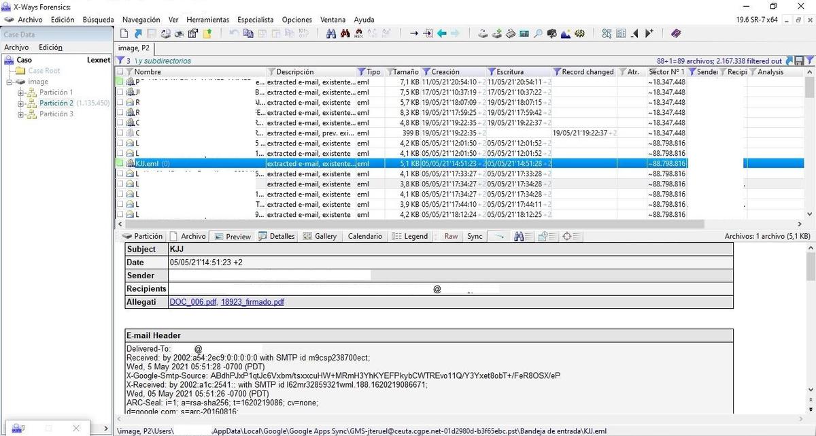Click the Undo toolbar icon
Image resolution: width=816 pixels, height=436 pixels.
(234, 33)
